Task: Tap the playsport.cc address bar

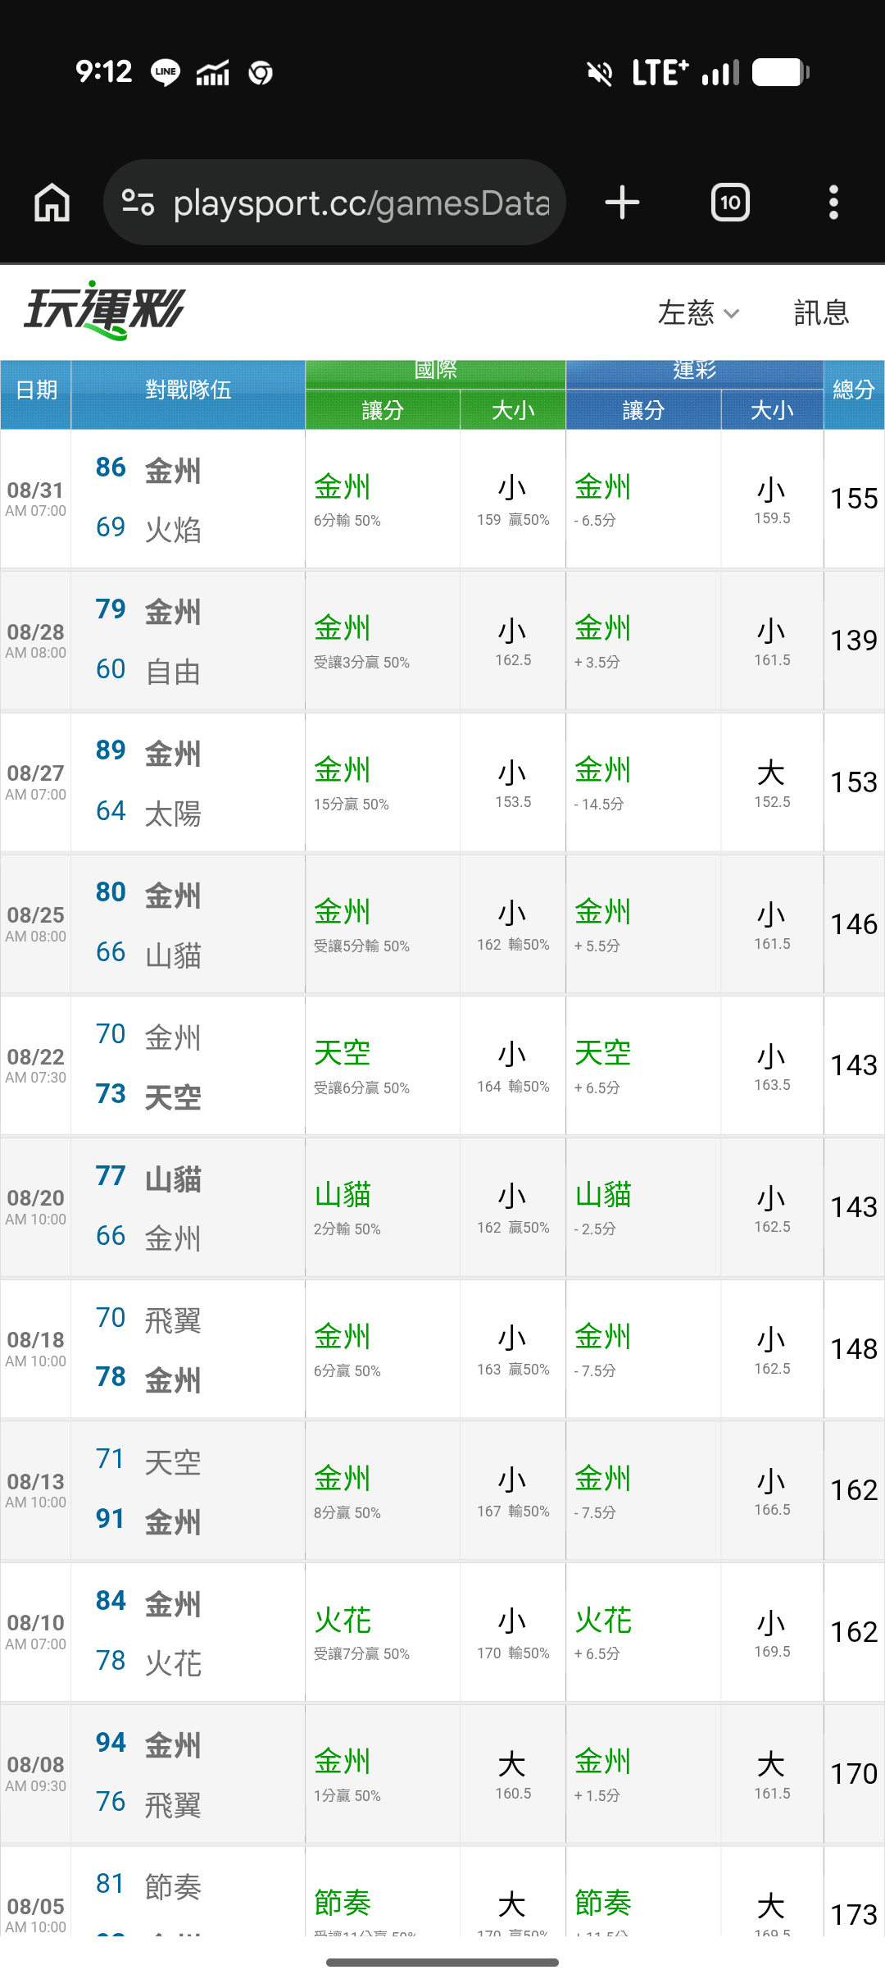Action: click(x=334, y=203)
